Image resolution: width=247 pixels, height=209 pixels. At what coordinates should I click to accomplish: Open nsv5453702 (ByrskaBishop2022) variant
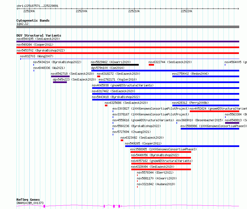pos(41,50)
